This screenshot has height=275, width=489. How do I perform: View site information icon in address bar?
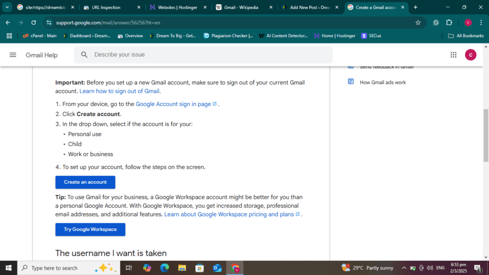pyautogui.click(x=49, y=22)
